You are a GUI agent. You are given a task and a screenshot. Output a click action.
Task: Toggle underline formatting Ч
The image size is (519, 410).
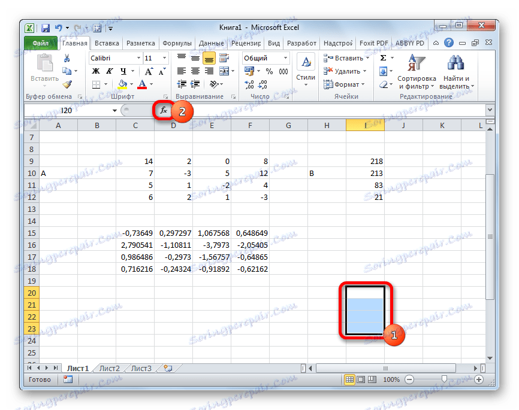123,71
